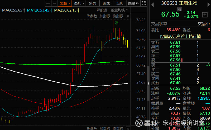This screenshot has width=211, height=130.
Task: Click current price 67.55 header
Action: coord(170,14)
